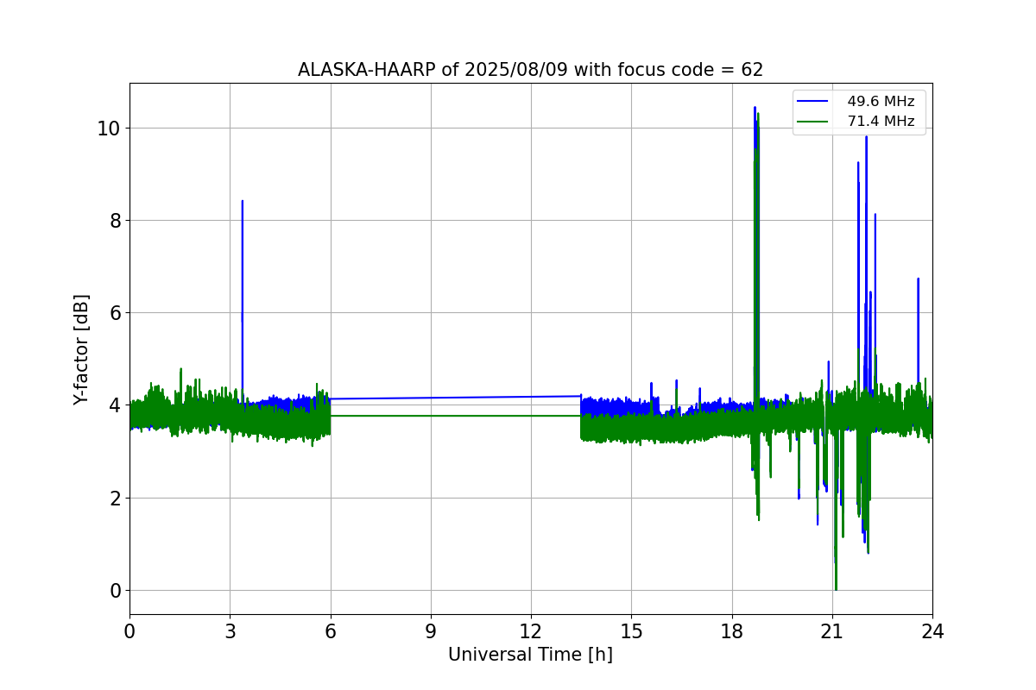This screenshot has height=690, width=1036.
Task: Click the x-axis tick label 18
Action: (732, 630)
